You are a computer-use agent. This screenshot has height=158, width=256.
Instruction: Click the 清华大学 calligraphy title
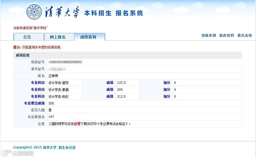point(62,12)
